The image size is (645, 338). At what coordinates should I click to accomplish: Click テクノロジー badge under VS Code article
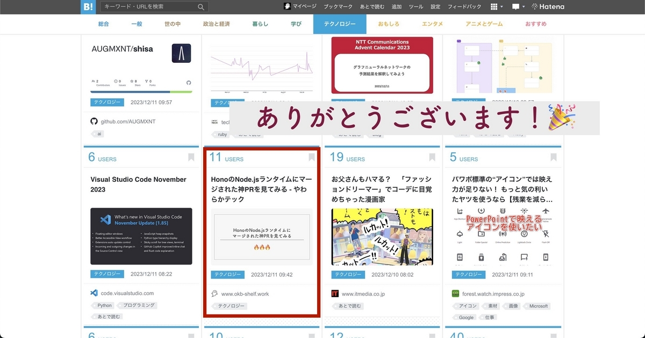pos(107,274)
